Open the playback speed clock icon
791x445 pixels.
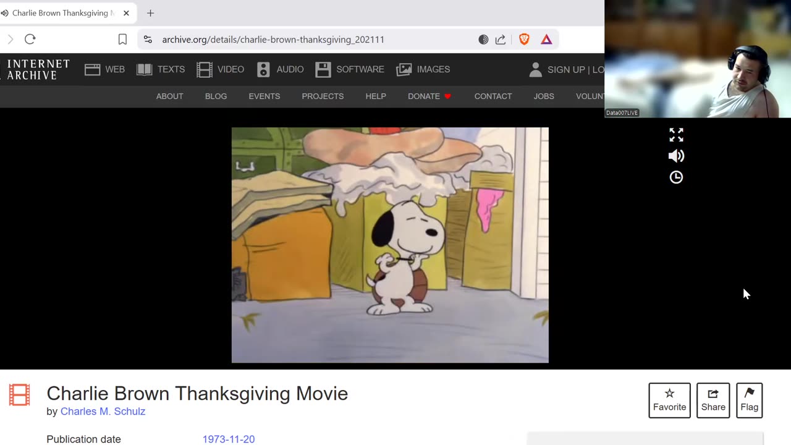[676, 177]
